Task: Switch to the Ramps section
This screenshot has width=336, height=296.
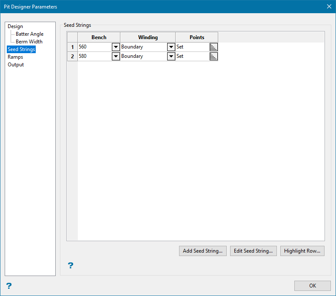Action: [x=15, y=57]
